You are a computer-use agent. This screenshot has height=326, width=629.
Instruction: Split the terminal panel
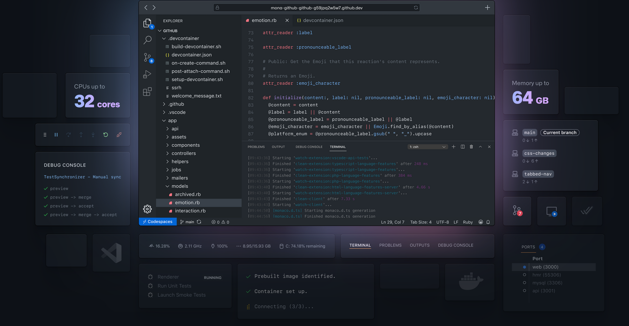click(463, 147)
